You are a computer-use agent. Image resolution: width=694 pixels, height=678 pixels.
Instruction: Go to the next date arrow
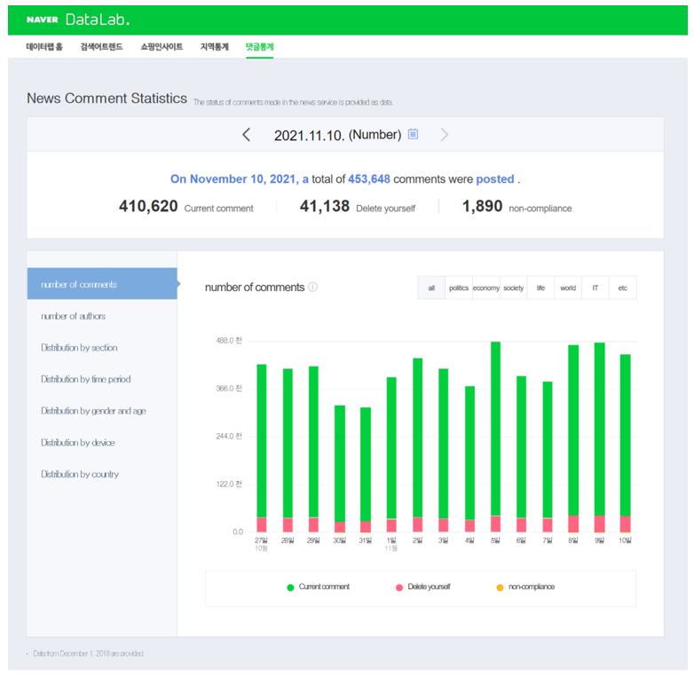445,135
